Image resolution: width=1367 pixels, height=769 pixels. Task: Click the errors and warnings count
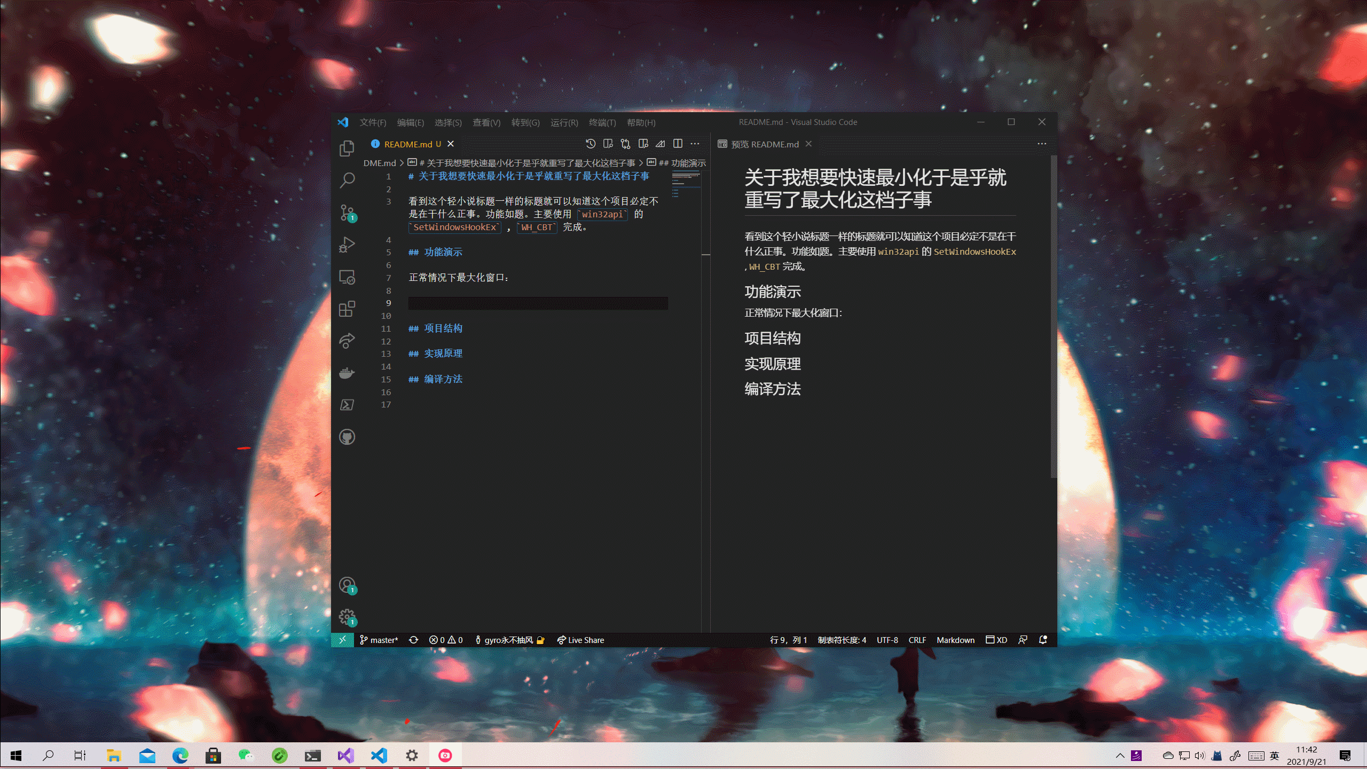446,640
